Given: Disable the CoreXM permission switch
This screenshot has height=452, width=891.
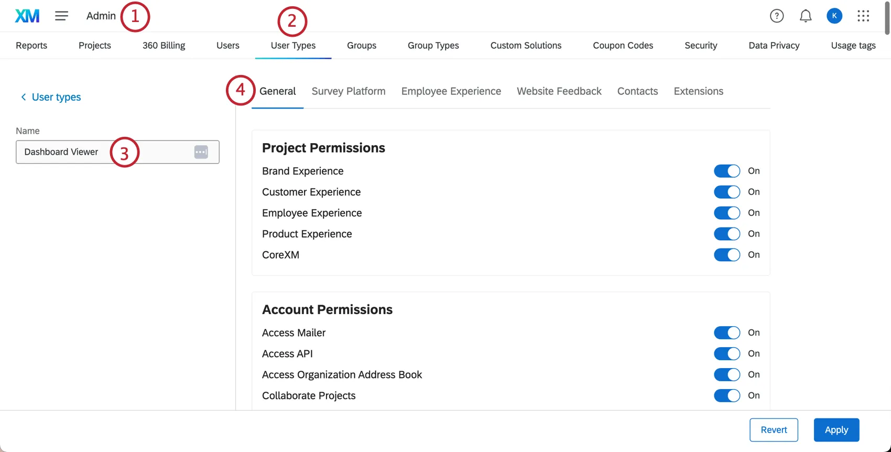Looking at the screenshot, I should tap(727, 255).
